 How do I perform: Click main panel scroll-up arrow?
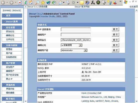tap(136, 10)
